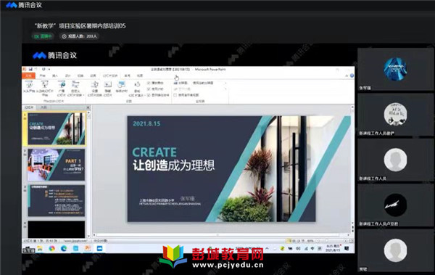Open Microsoft Edge from the taskbar
435x275 pixels.
pos(64,248)
